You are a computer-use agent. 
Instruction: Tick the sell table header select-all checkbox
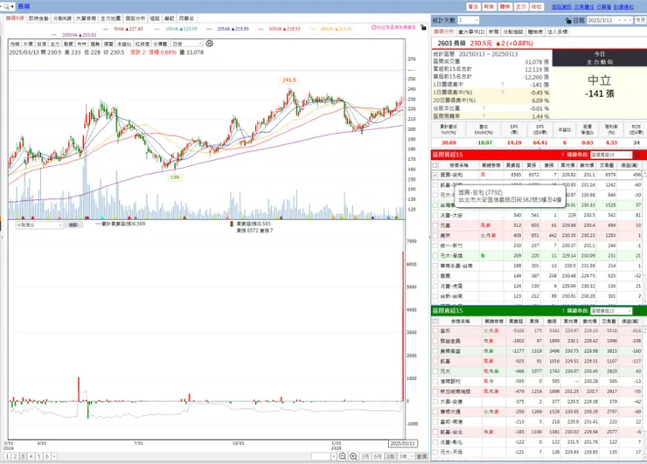pos(435,321)
